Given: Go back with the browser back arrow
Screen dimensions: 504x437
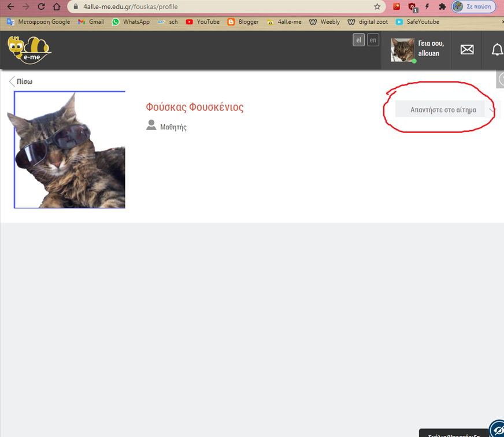Looking at the screenshot, I should [10, 6].
